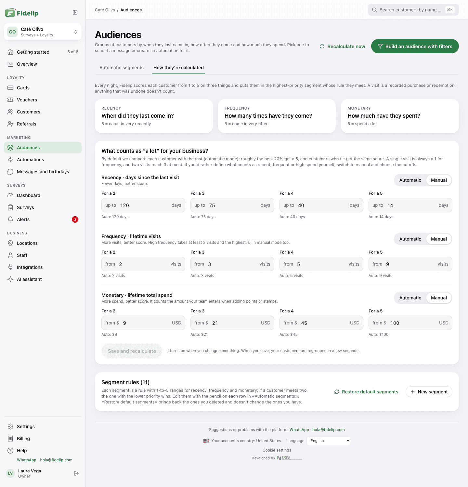Open the Language dropdown
Image resolution: width=468 pixels, height=487 pixels.
tap(329, 441)
